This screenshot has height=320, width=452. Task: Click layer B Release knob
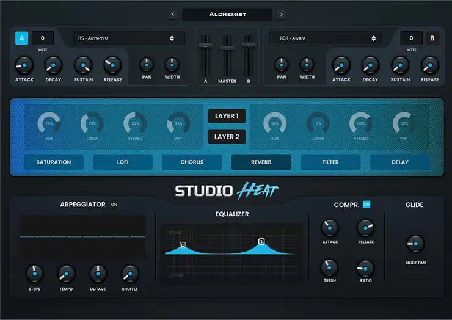[430, 65]
